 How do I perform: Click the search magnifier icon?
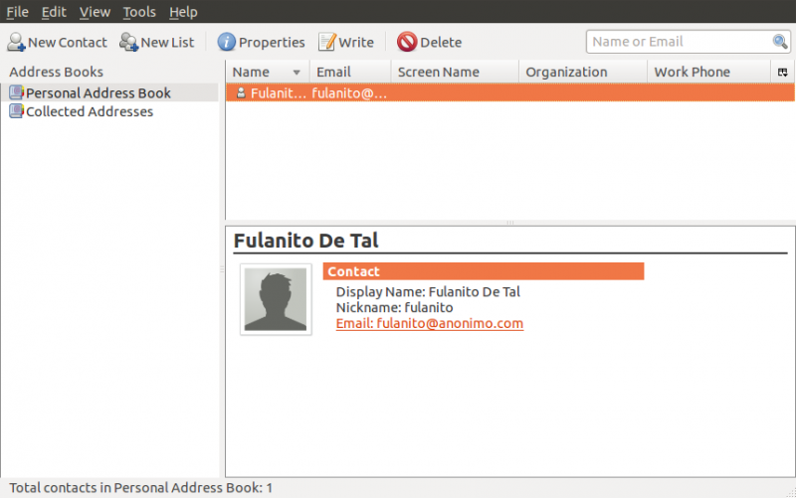click(780, 42)
